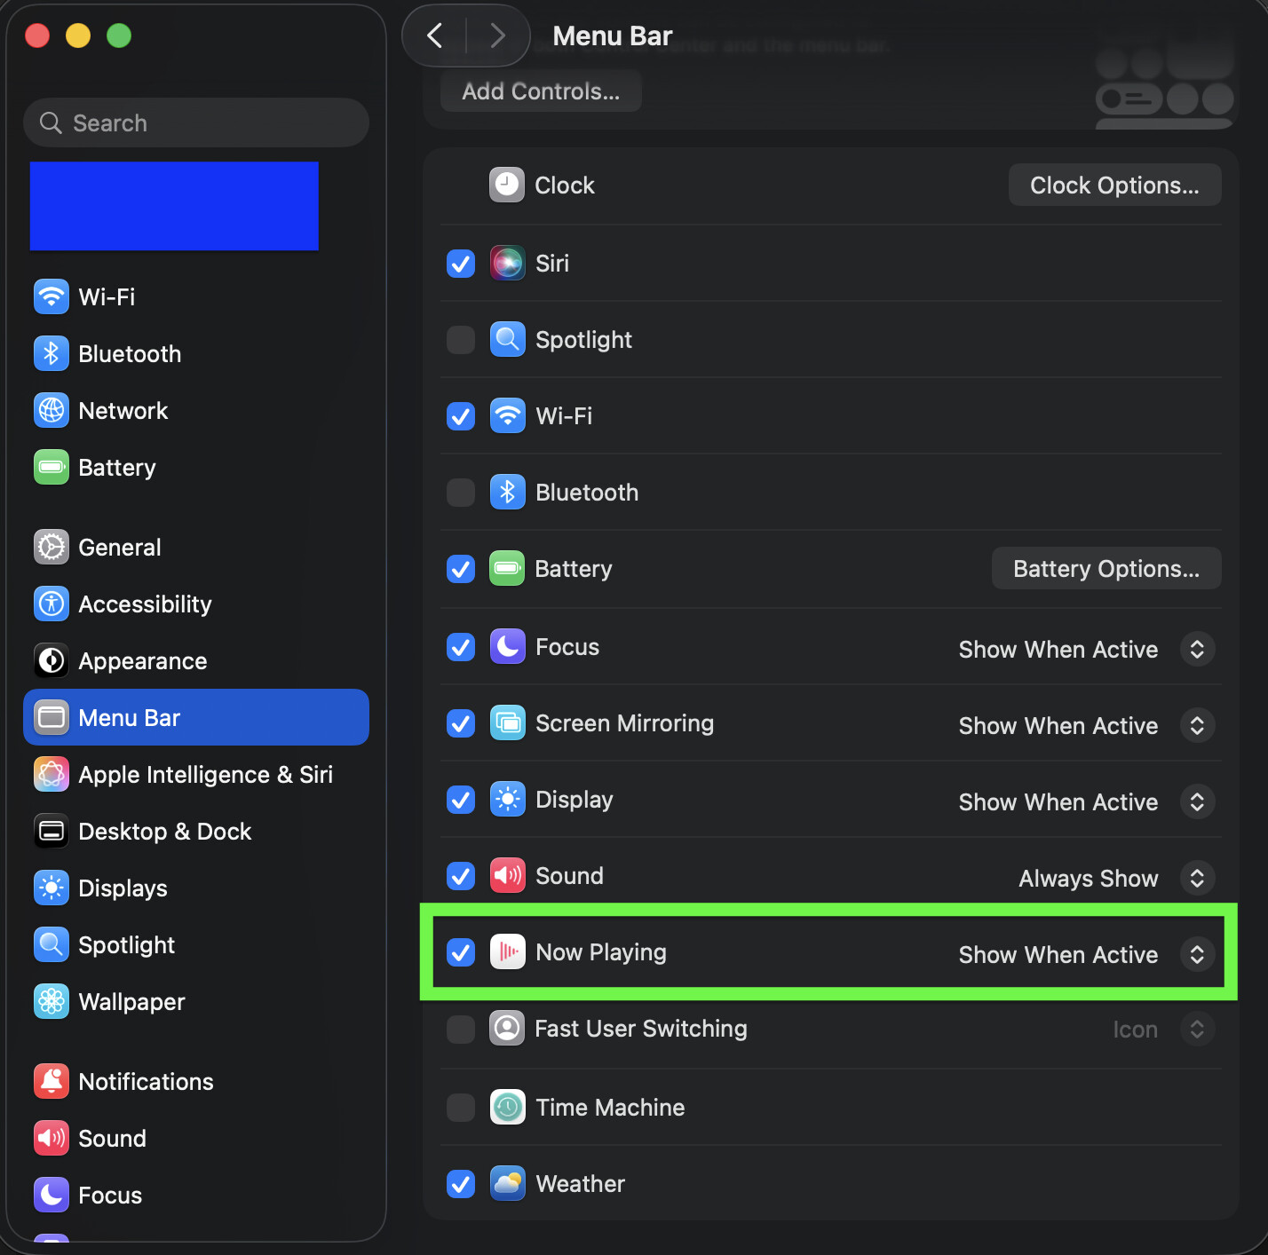Click the Battery icon next to Battery Options
This screenshot has width=1268, height=1255.
point(507,568)
